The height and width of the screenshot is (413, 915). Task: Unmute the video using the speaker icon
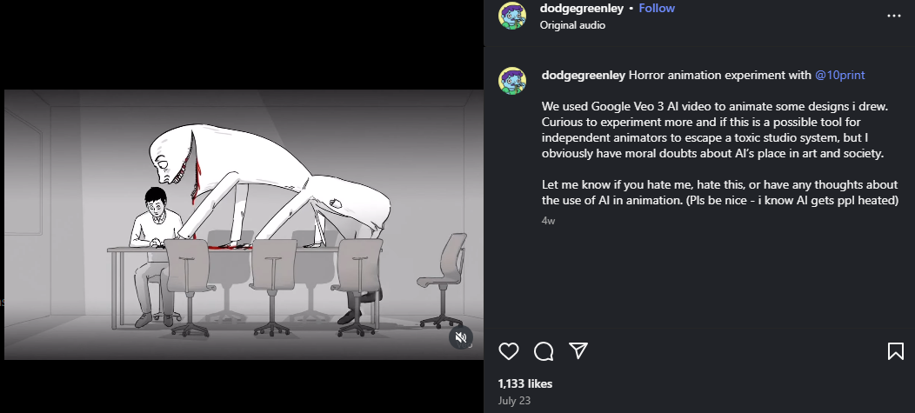tap(461, 337)
